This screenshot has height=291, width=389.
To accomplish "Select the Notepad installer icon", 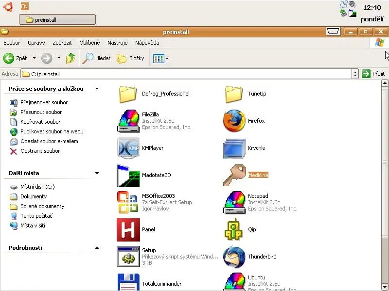I will pos(234,202).
